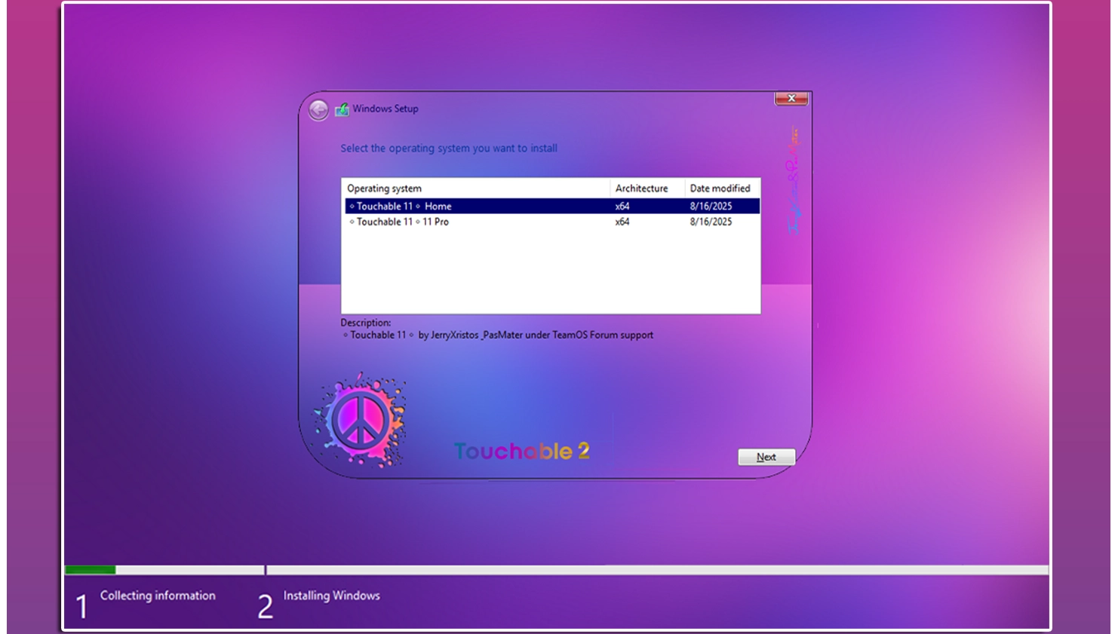This screenshot has width=1118, height=634.
Task: Select the Touchable 11 Home edition
Action: pos(404,206)
